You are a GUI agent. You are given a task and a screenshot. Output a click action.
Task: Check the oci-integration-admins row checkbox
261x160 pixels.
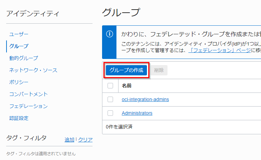pyautogui.click(x=110, y=99)
